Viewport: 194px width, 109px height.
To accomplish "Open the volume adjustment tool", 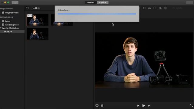I will [144, 8].
